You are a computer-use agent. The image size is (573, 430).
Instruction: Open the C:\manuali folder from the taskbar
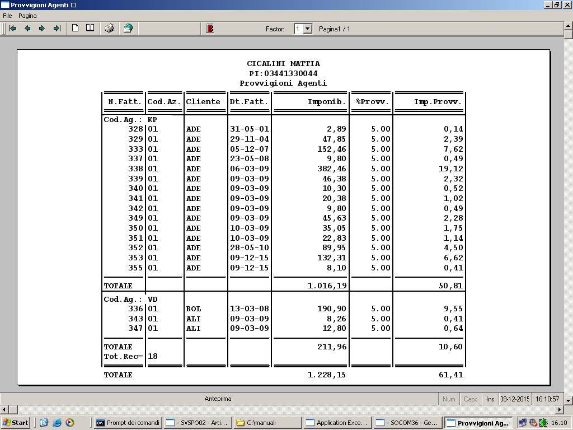[268, 423]
